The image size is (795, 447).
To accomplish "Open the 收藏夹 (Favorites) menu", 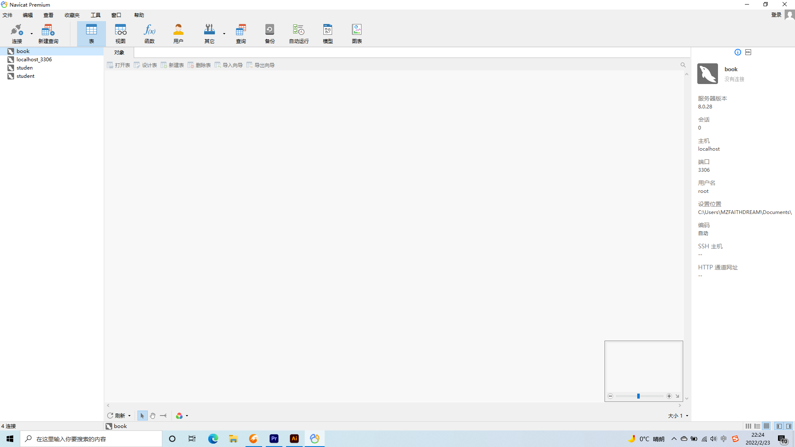I will tap(72, 15).
